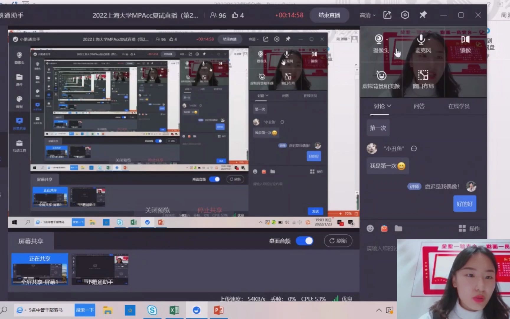Click 摄像头 in the preview's left sidebar

19,58
